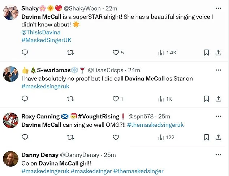Reply to Shaky's tweet about Davina McCall
229x176 pixels.
click(25, 53)
